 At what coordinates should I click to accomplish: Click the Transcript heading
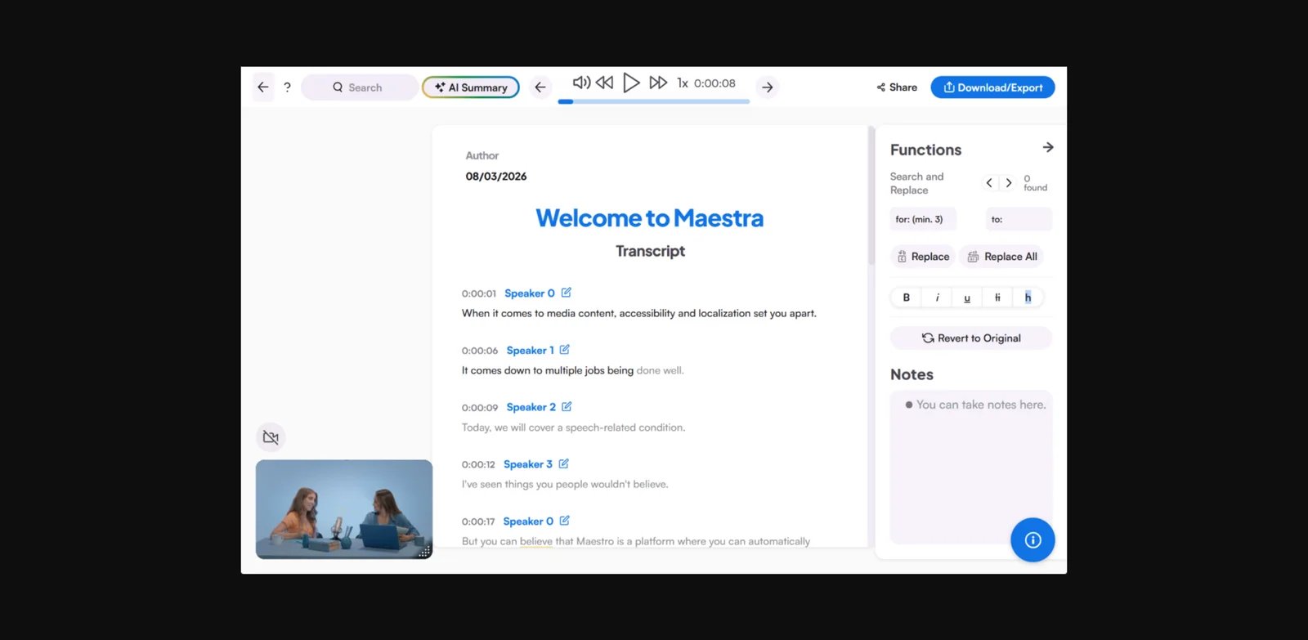click(x=650, y=251)
